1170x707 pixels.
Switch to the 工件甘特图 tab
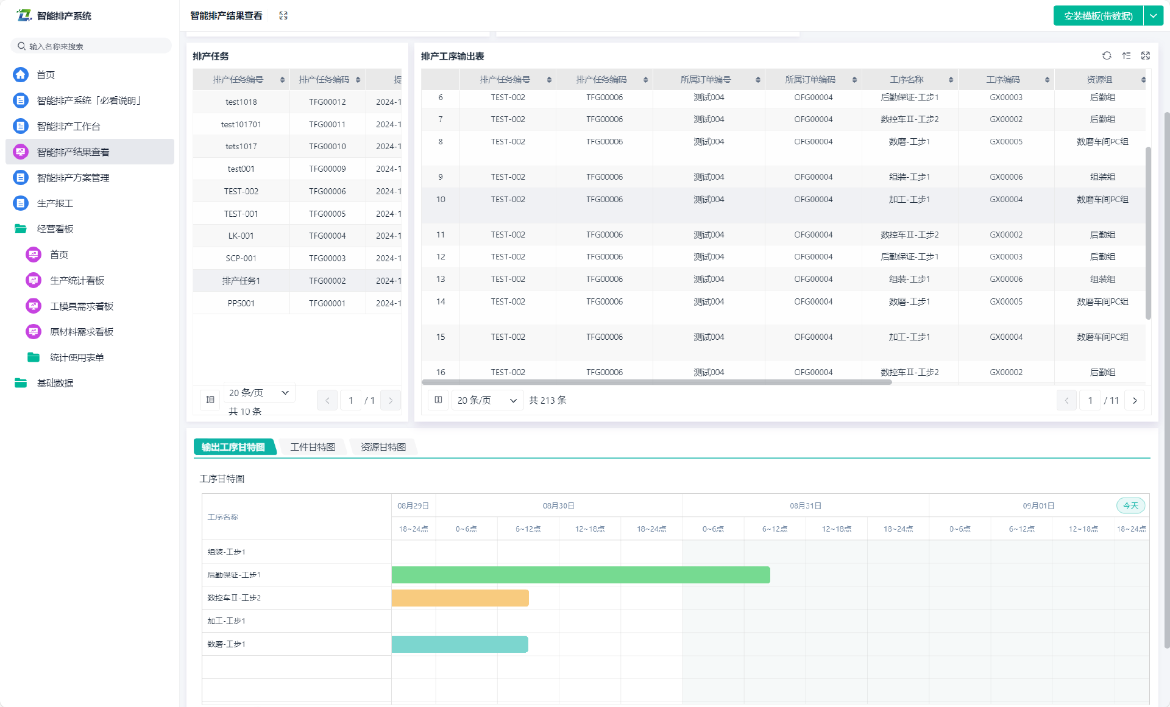coord(313,447)
